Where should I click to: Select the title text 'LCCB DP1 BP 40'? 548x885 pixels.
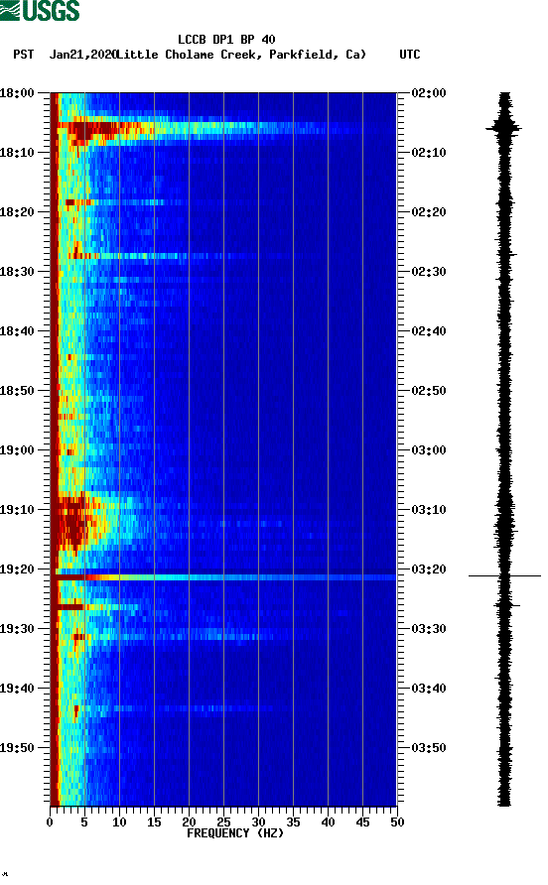click(226, 40)
